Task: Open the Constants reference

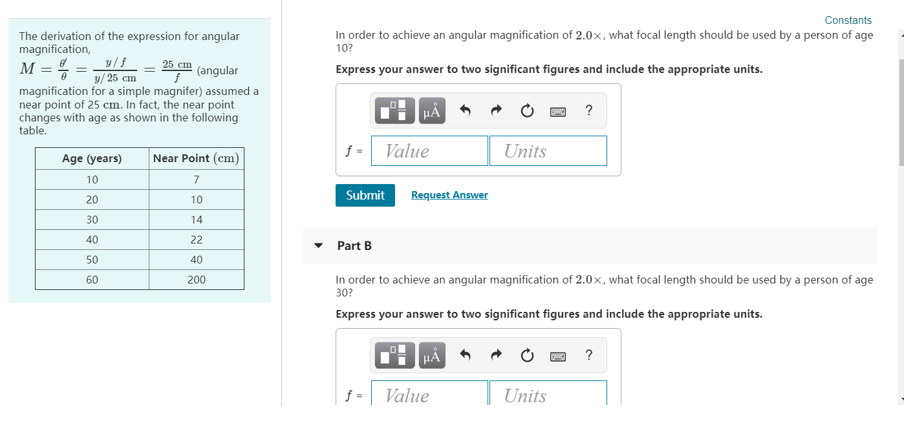Action: (848, 20)
